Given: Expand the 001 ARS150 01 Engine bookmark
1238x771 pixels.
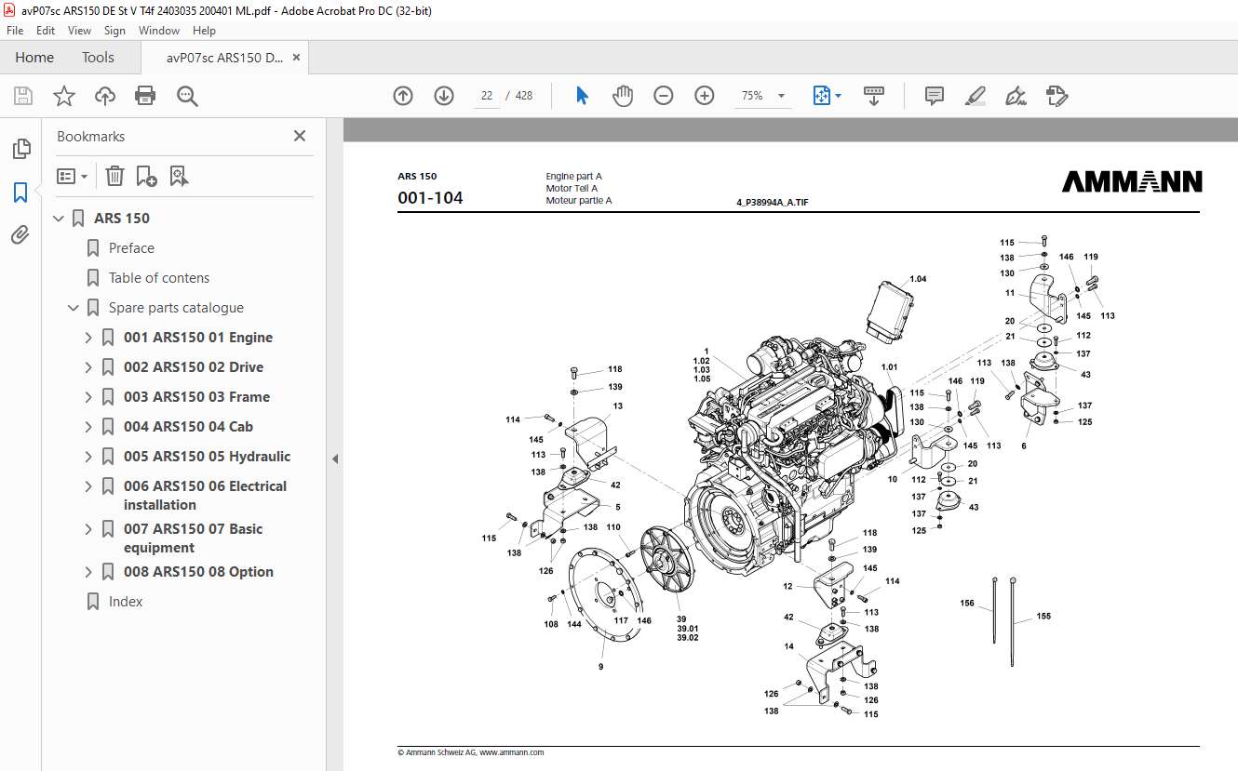Looking at the screenshot, I should [88, 338].
